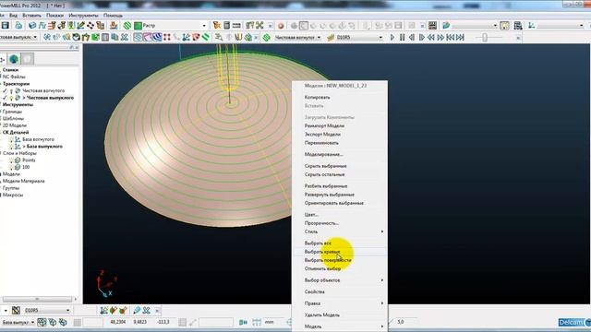Open the База выпукл workplane dropdown in status bar
Screen dimensions: 591x332
(x=32, y=322)
